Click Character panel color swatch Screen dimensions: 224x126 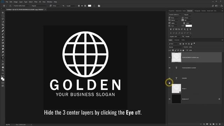(x=189, y=26)
